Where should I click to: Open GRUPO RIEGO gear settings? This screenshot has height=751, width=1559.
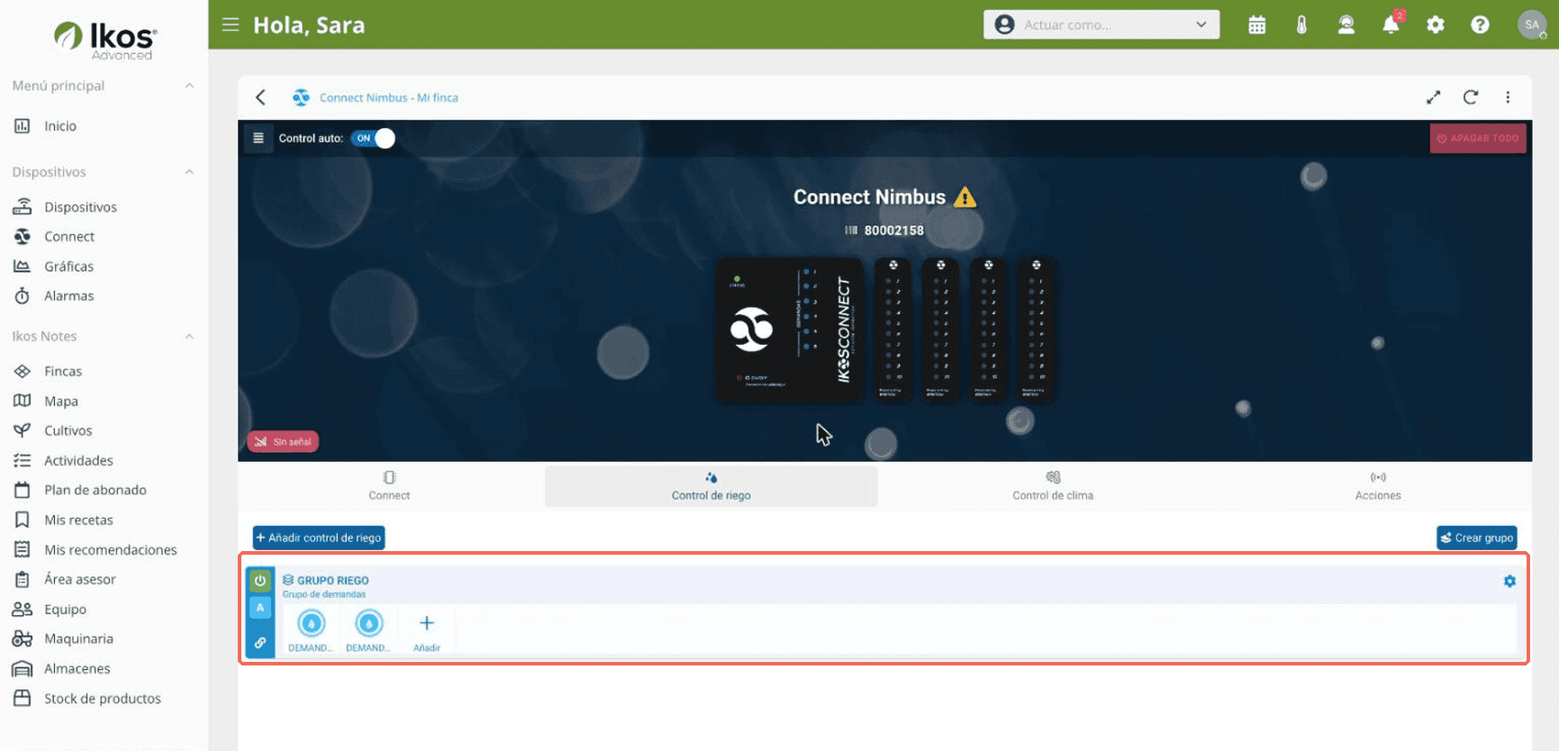tap(1509, 582)
